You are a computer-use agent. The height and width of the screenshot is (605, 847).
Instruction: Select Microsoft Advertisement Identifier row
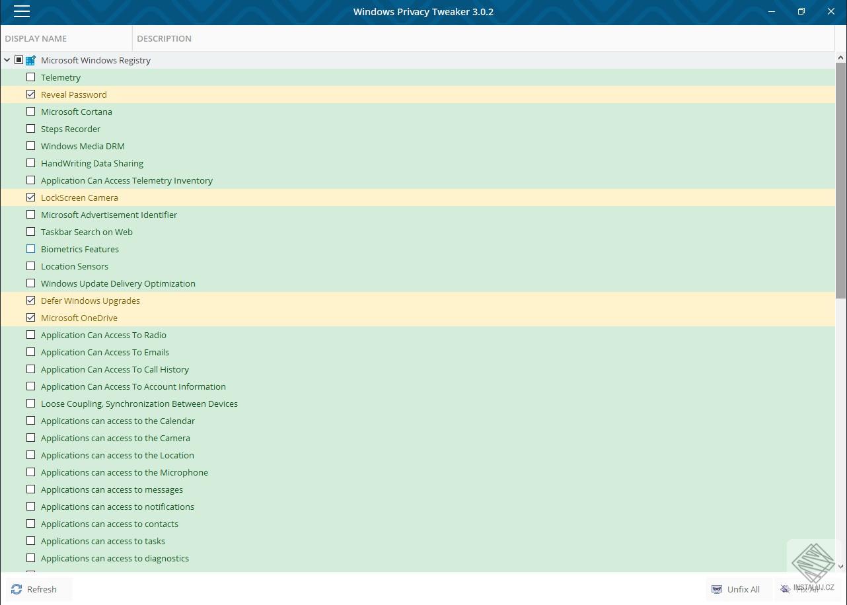click(x=418, y=215)
